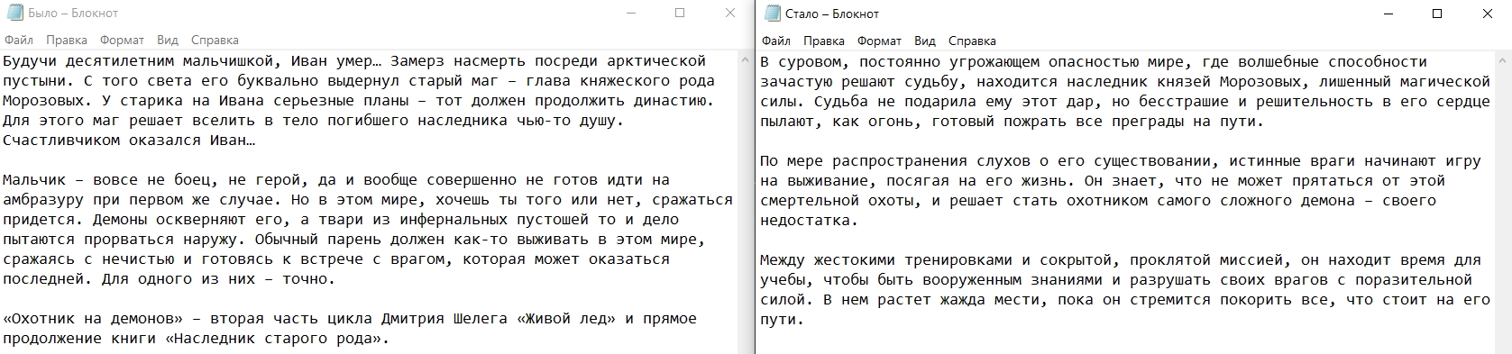The height and width of the screenshot is (354, 1512).
Task: Close the Стало Notepad window
Action: (1487, 14)
